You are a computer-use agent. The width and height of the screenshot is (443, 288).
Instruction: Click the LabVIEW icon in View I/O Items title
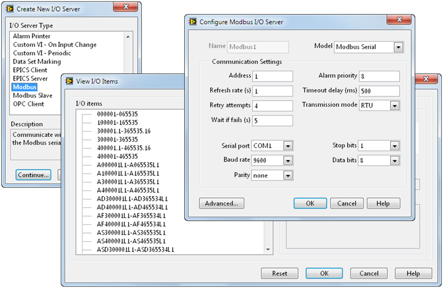(69, 81)
